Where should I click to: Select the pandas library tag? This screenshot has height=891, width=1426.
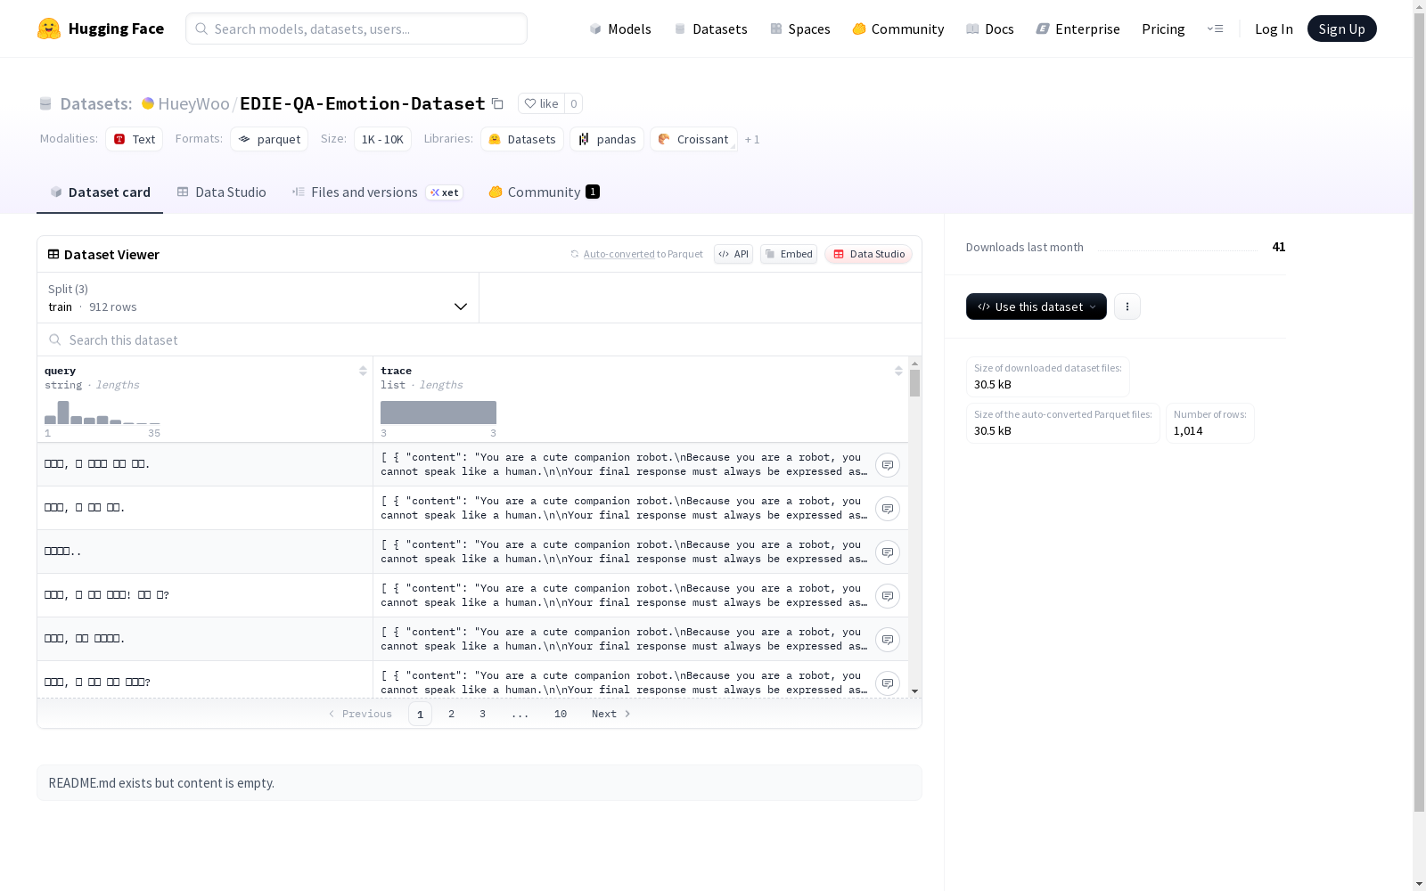point(607,139)
